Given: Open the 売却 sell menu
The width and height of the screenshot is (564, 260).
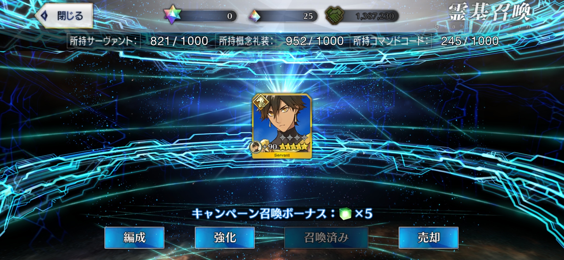Looking at the screenshot, I should click(429, 237).
